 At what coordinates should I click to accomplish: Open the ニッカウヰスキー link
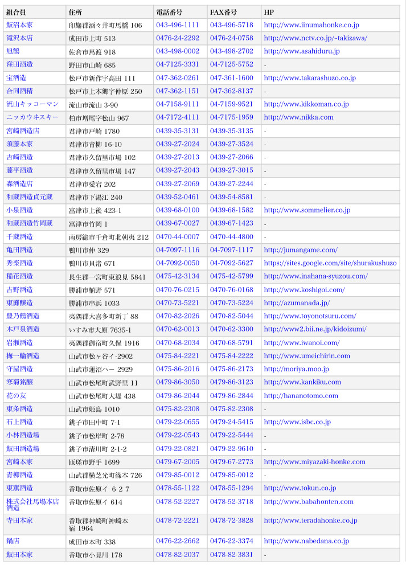(32, 117)
